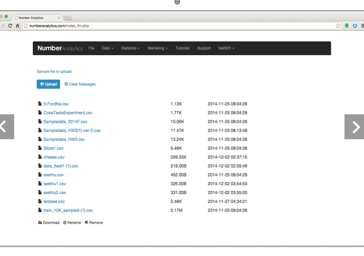
Task: Click the browser reload icon
Action: point(11,25)
